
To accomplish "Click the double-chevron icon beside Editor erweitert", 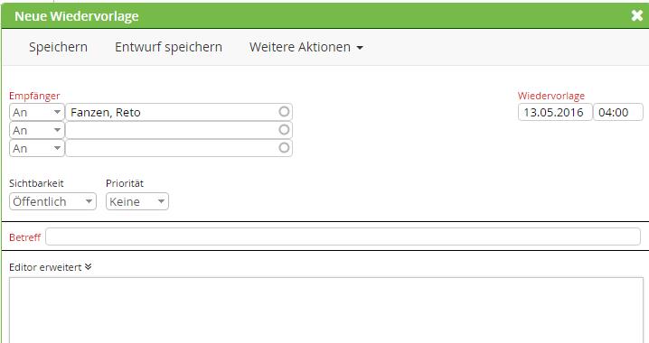I will coord(89,267).
